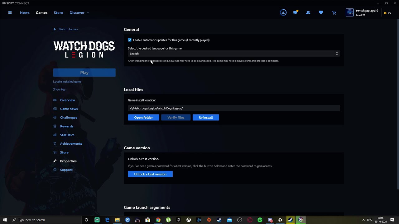This screenshot has width=399, height=224.
Task: Open Statistics in the sidebar
Action: 64,135
